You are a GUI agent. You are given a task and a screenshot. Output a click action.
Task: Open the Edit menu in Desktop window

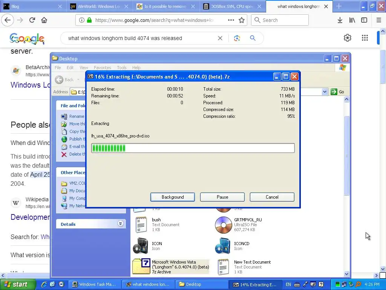[70, 68]
